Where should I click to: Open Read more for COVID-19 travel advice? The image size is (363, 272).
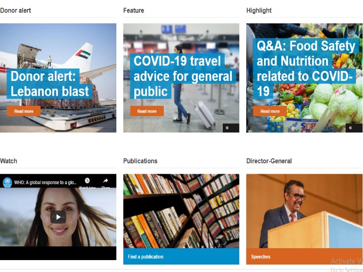[147, 111]
